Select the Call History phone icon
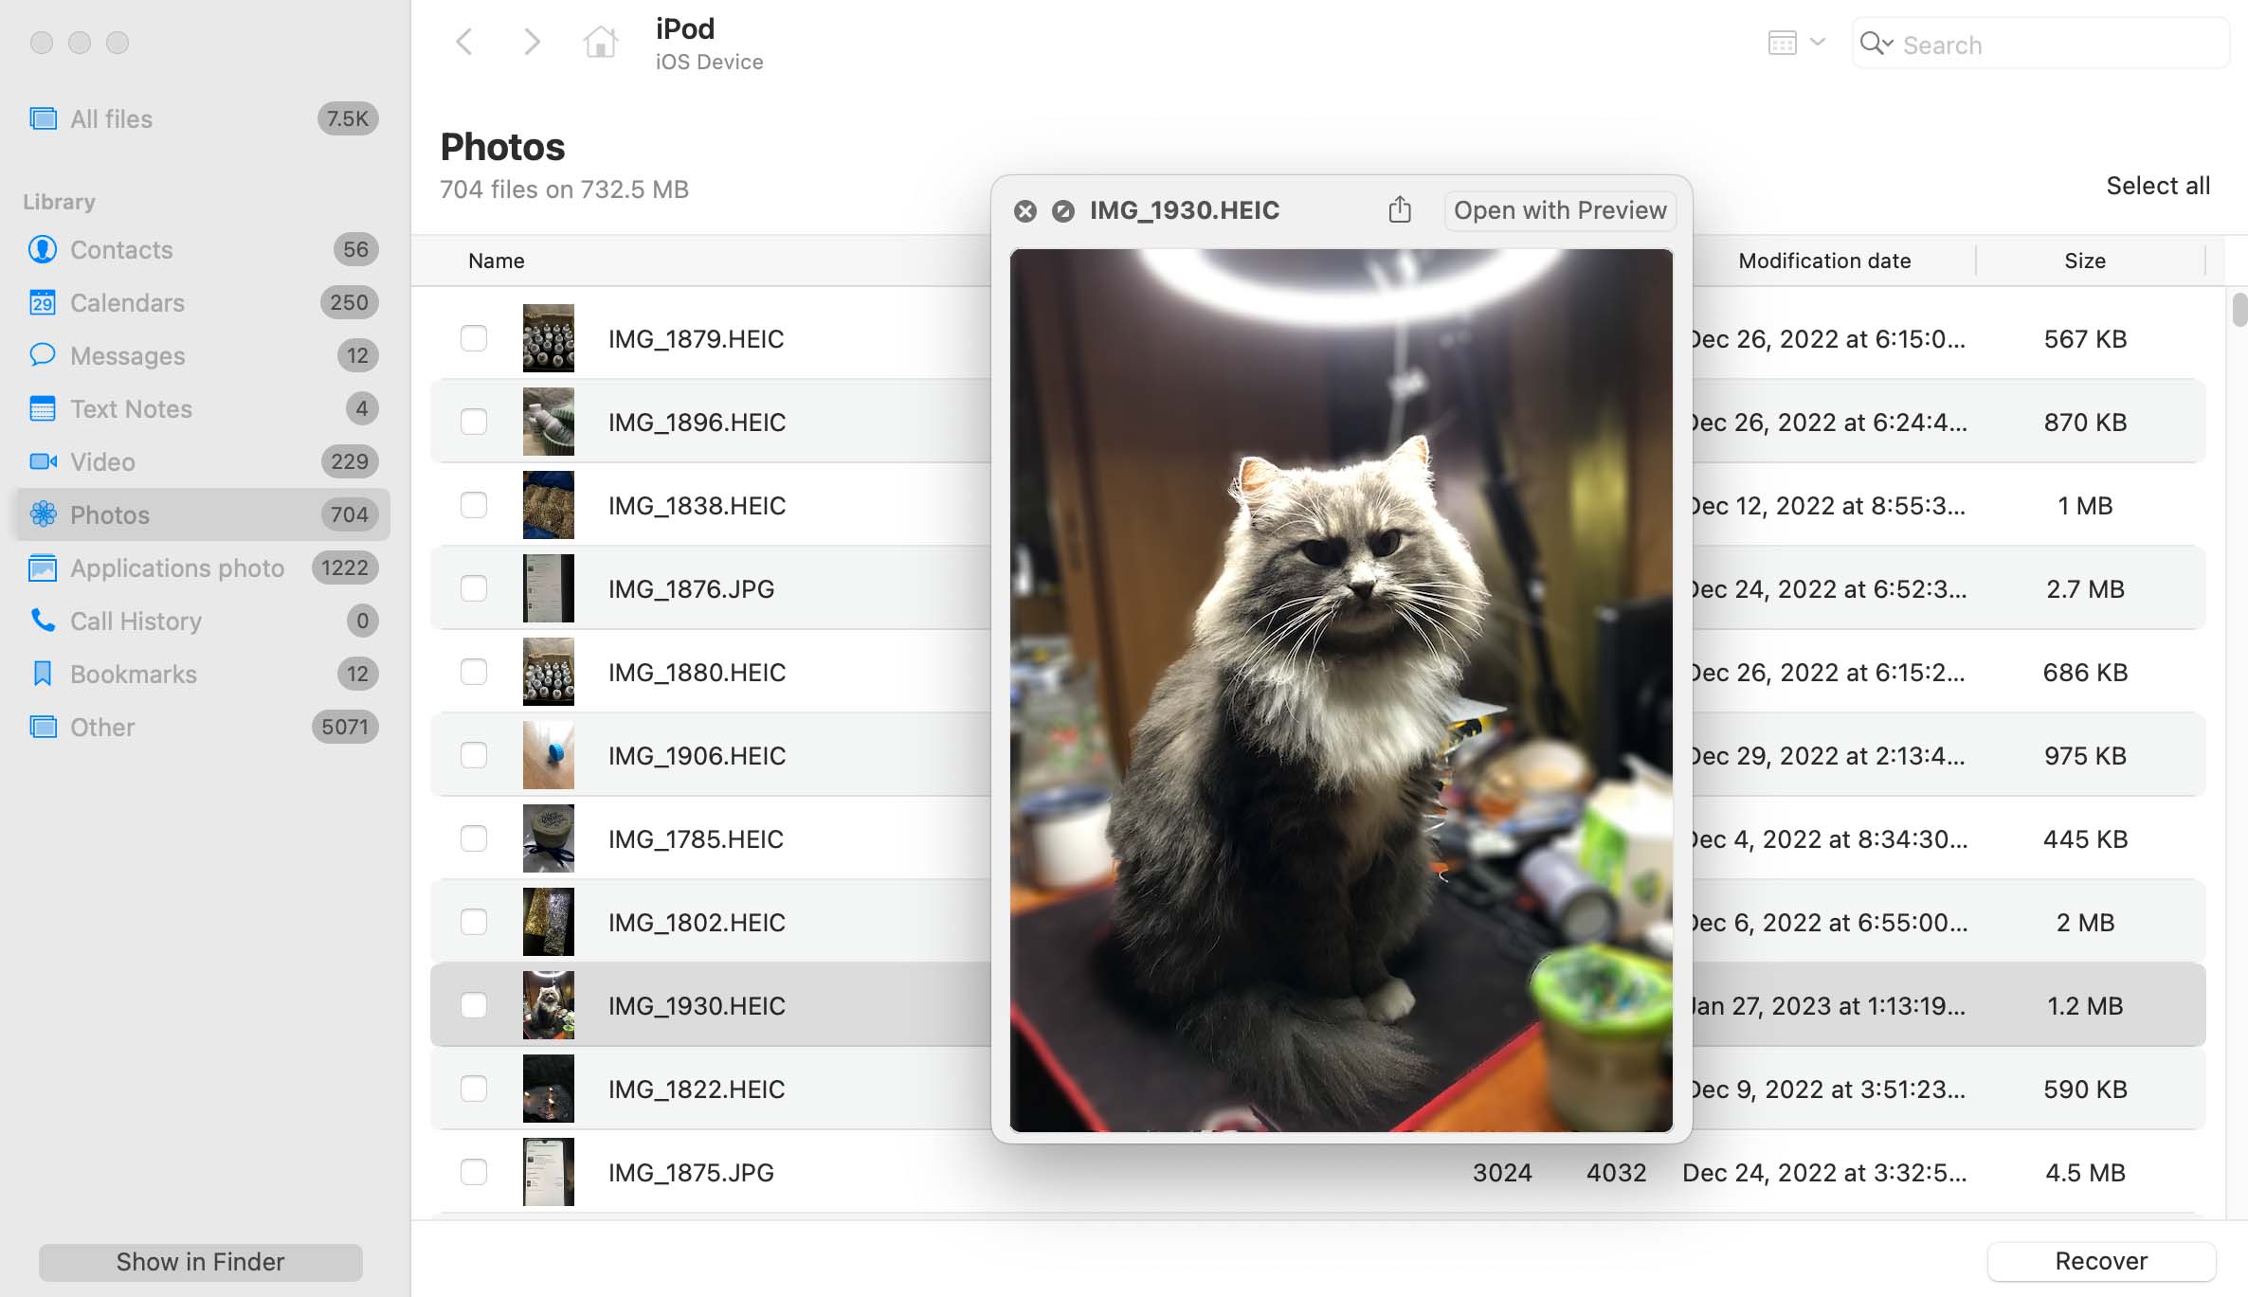The height and width of the screenshot is (1297, 2248). [x=43, y=621]
